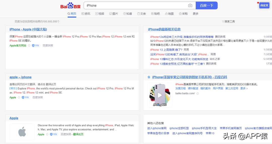Image resolution: width=272 pixels, height=144 pixels.
Task: Open news iPhone12s将迎来三大升级
Action: 182,37
